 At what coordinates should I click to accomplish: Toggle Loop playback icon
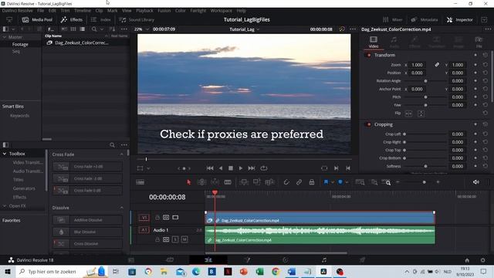264,168
